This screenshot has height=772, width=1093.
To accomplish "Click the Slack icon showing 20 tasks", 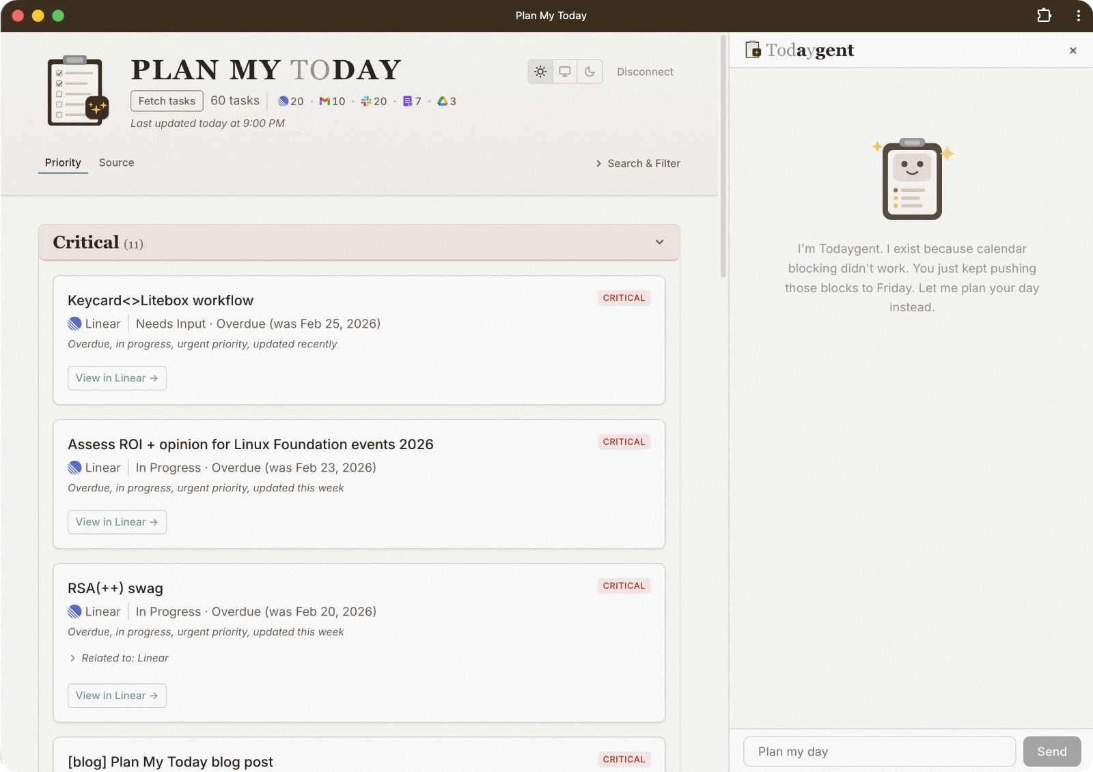I will point(367,101).
